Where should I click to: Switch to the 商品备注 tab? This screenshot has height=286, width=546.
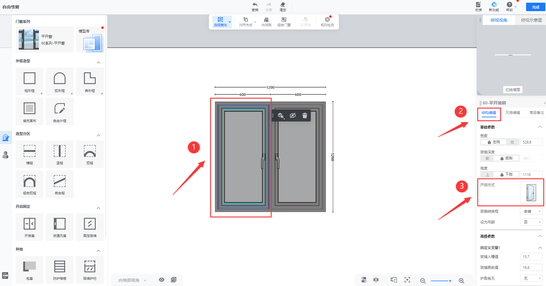[x=537, y=113]
